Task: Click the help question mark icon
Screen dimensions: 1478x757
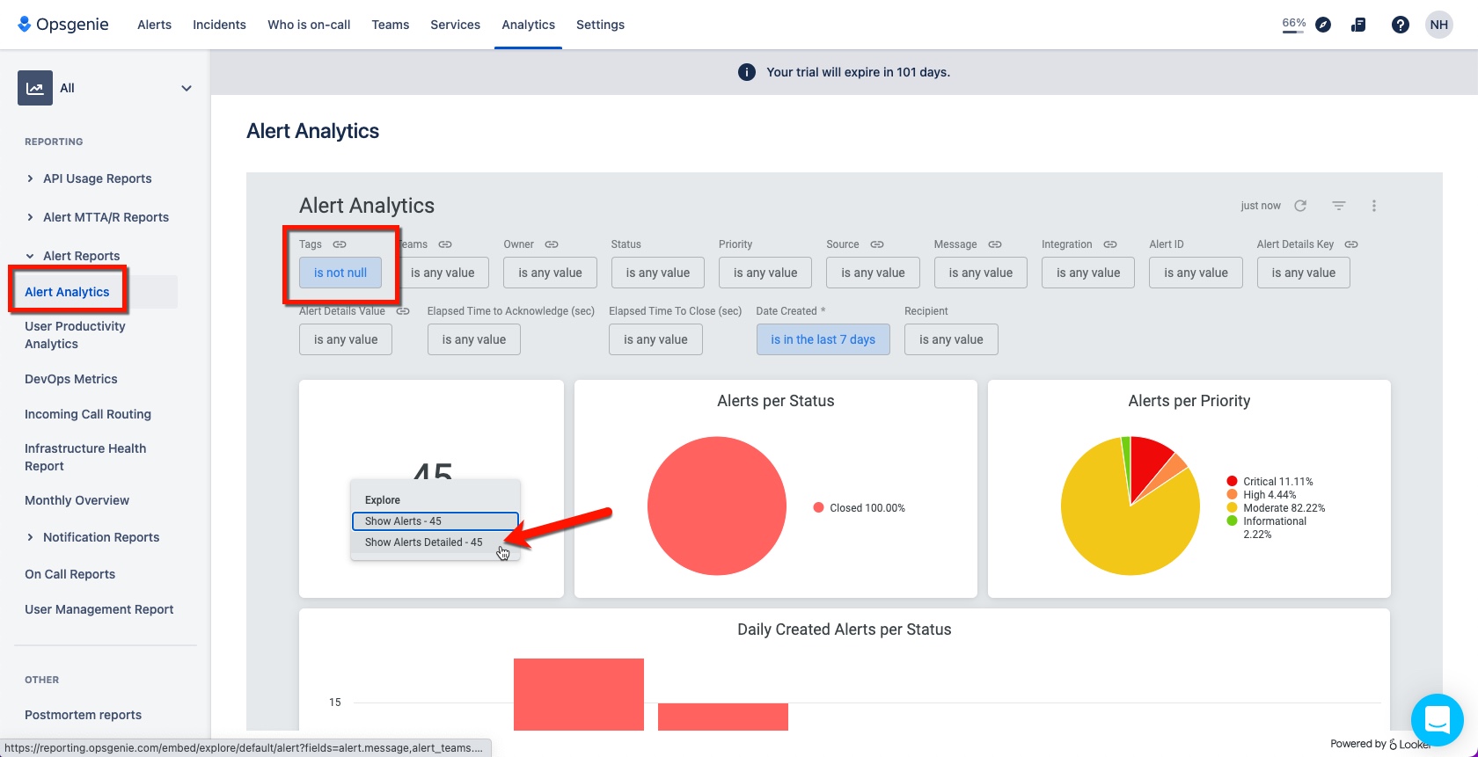Action: [1400, 25]
